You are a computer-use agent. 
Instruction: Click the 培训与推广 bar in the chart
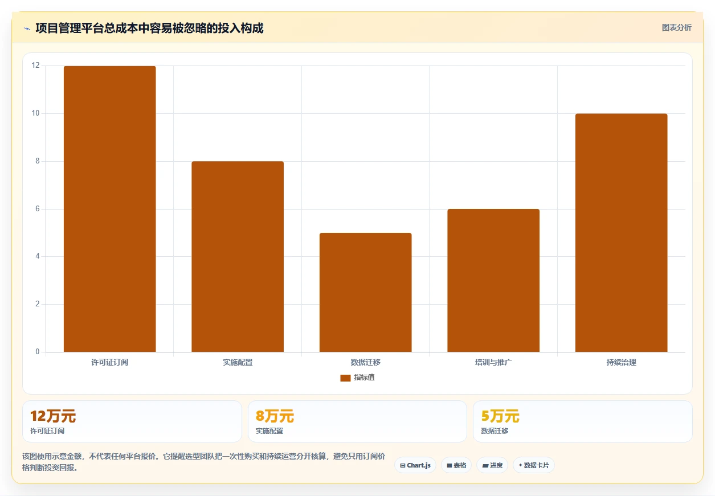click(x=493, y=281)
